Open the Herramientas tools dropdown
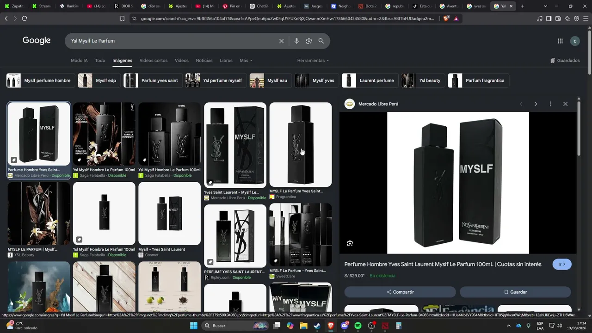Image resolution: width=592 pixels, height=333 pixels. pos(313,61)
